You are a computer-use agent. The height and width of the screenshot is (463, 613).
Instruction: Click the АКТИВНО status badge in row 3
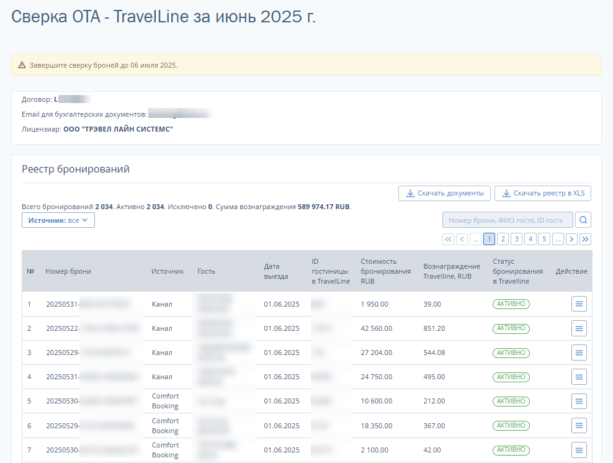(x=511, y=353)
